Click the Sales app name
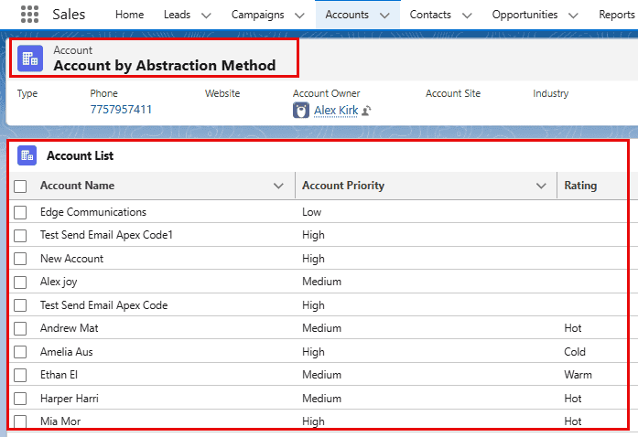 tap(69, 15)
